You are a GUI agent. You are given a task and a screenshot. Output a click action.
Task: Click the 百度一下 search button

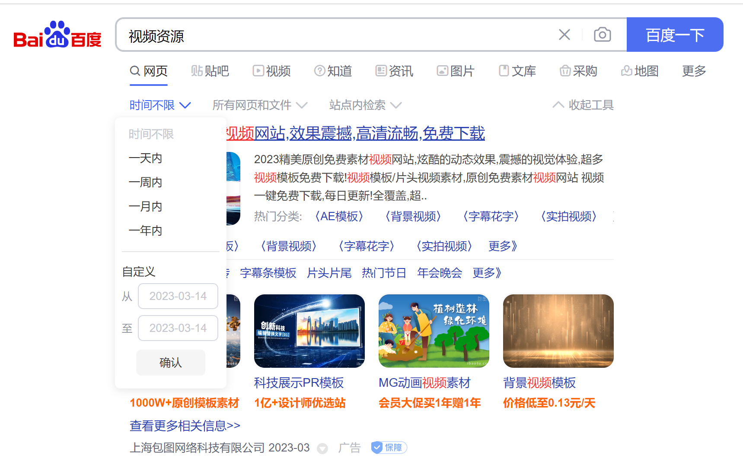[674, 35]
